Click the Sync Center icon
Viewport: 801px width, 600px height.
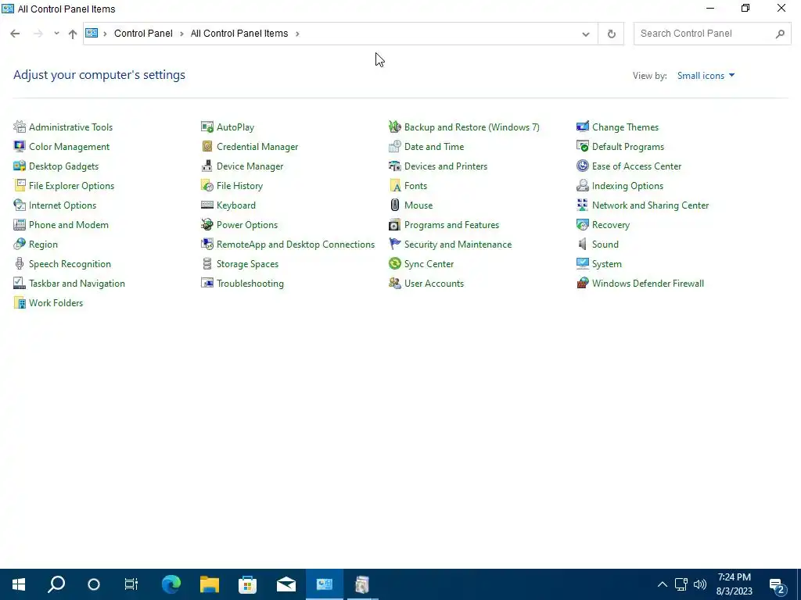point(395,264)
